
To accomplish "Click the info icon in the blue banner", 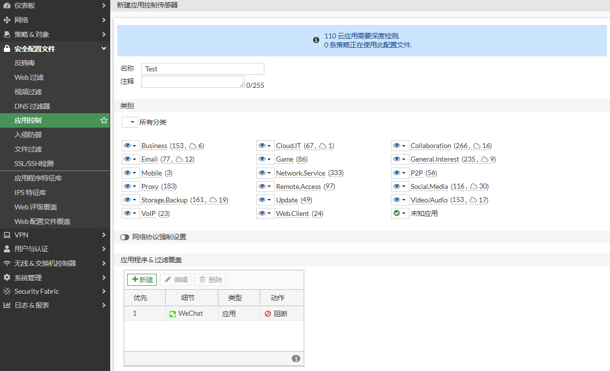I will 316,40.
